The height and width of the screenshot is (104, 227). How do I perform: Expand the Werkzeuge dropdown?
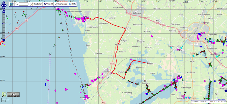(61, 4)
